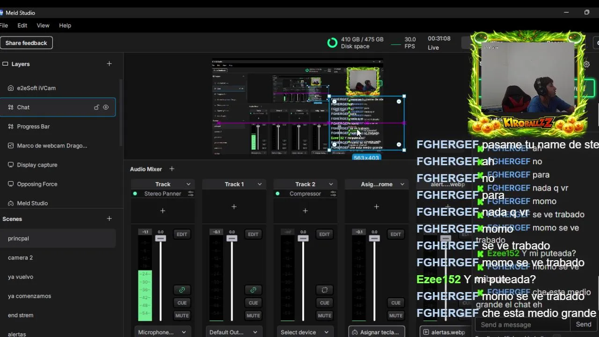Screen dimensions: 599x337
Task: Switch to the camera 2 scene
Action: point(58,257)
